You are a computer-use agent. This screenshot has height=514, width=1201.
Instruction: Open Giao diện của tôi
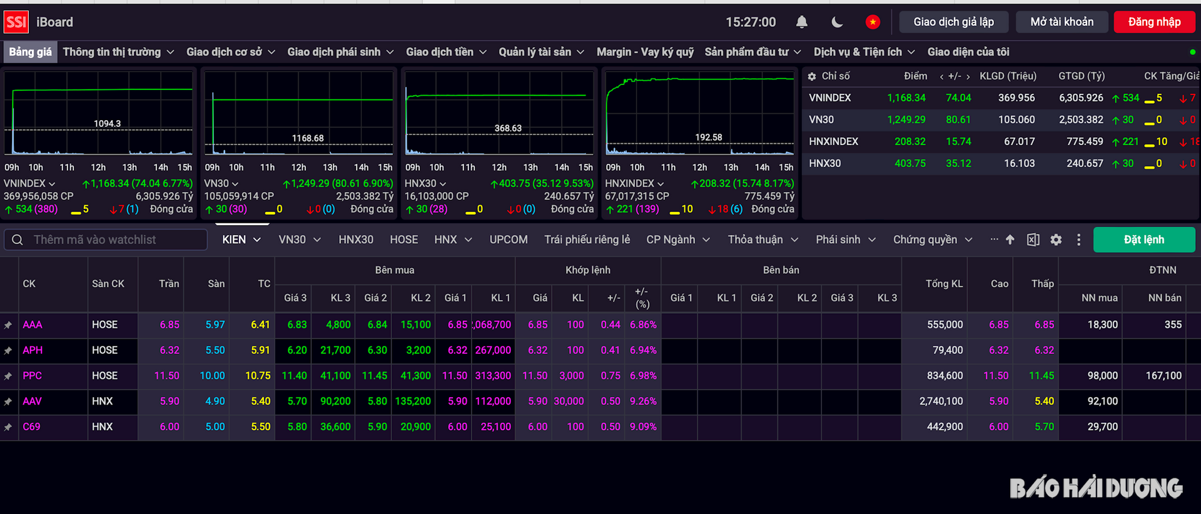(968, 52)
